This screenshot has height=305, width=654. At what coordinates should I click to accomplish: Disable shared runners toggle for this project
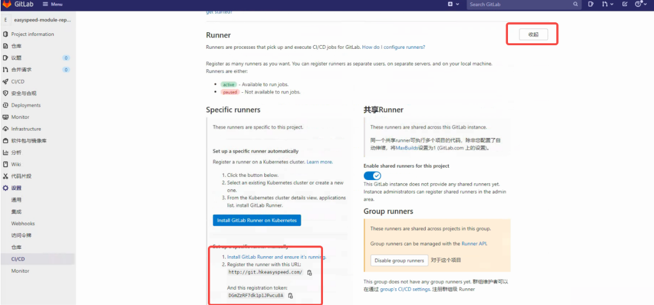pos(372,176)
